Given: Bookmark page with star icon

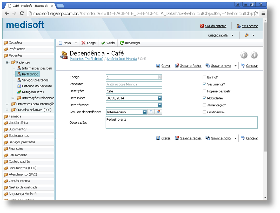Looking at the screenshot, I should point(256,13).
